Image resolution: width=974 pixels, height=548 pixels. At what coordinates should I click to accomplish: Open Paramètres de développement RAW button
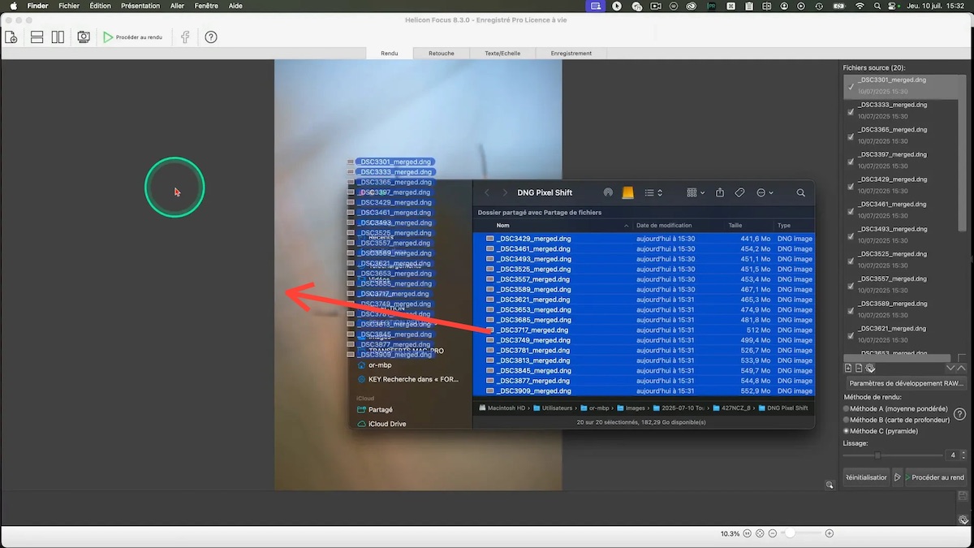coord(906,382)
